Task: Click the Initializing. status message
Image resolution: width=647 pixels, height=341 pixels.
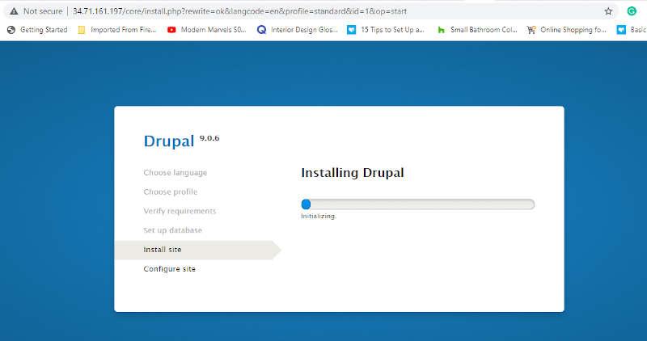Action: coord(319,216)
